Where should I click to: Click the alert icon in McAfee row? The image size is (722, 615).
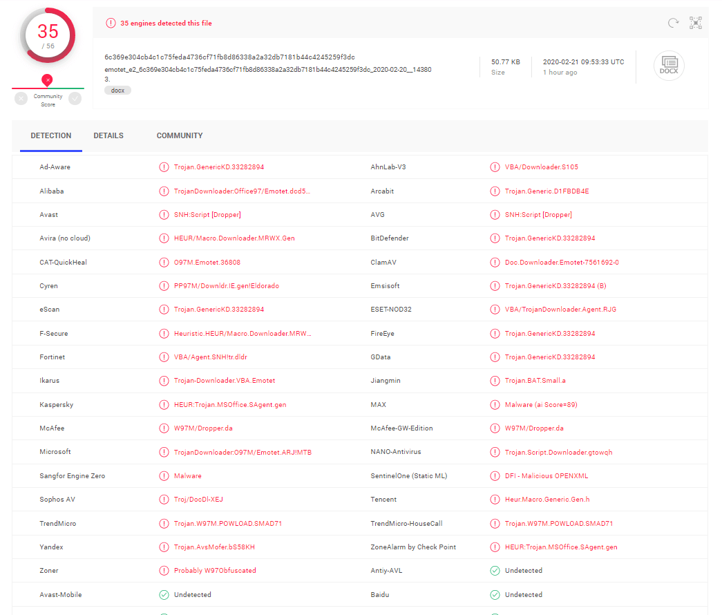(164, 428)
